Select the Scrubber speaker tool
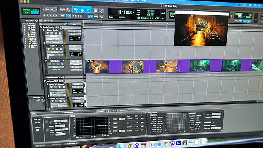The image size is (263, 148). tap(95, 11)
